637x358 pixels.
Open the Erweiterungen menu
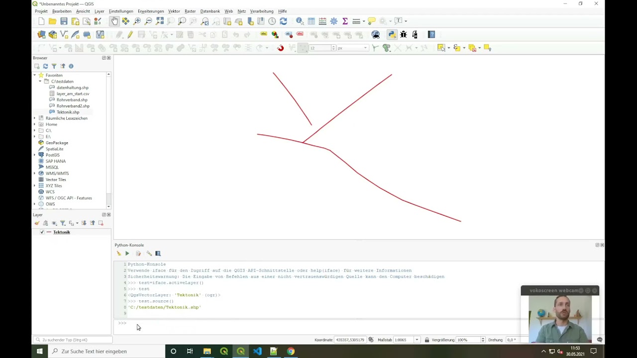point(151,11)
